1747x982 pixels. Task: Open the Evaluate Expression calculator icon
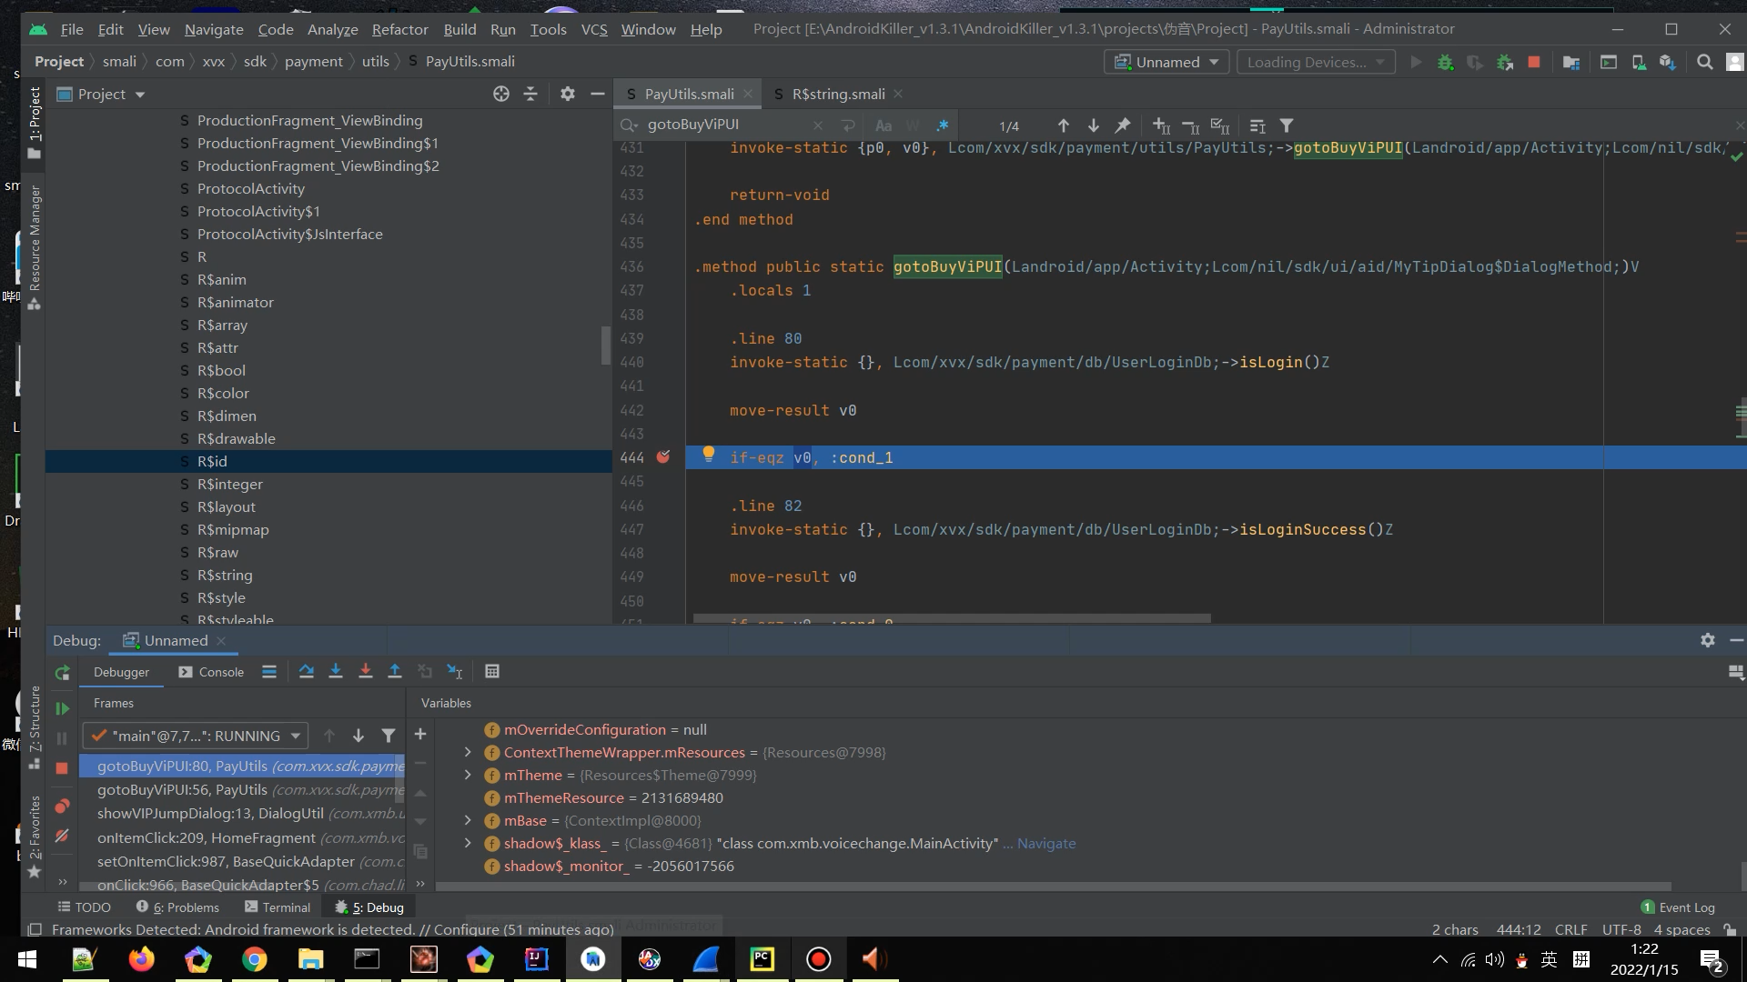click(492, 671)
